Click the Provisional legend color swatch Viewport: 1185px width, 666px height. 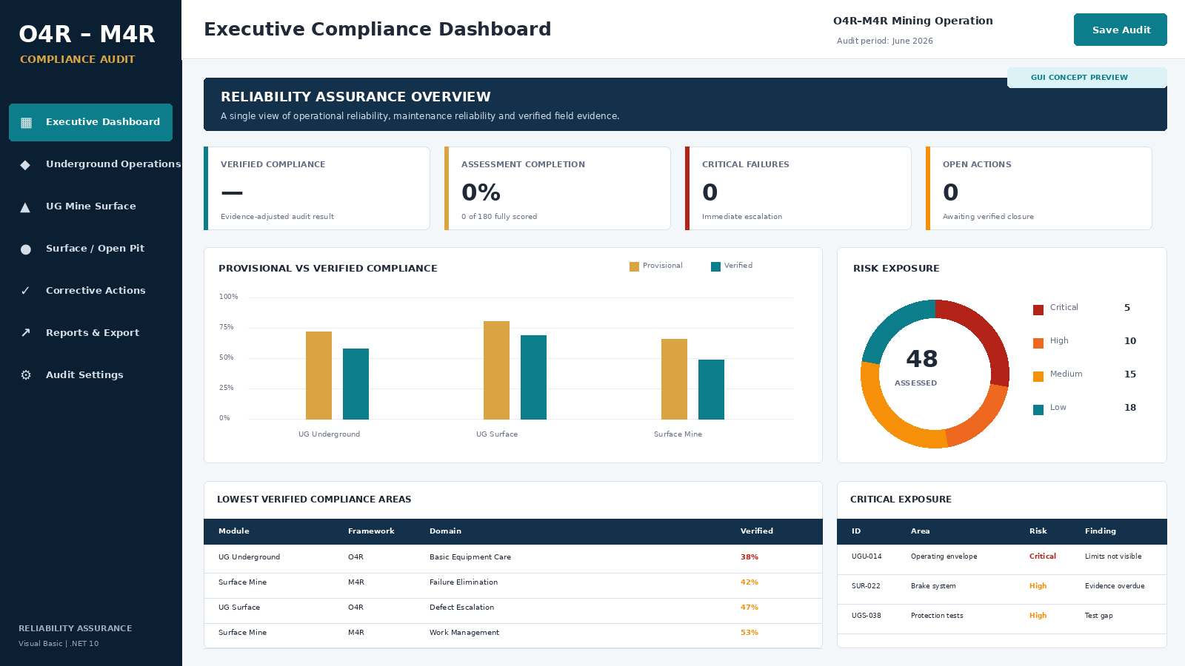click(x=634, y=266)
